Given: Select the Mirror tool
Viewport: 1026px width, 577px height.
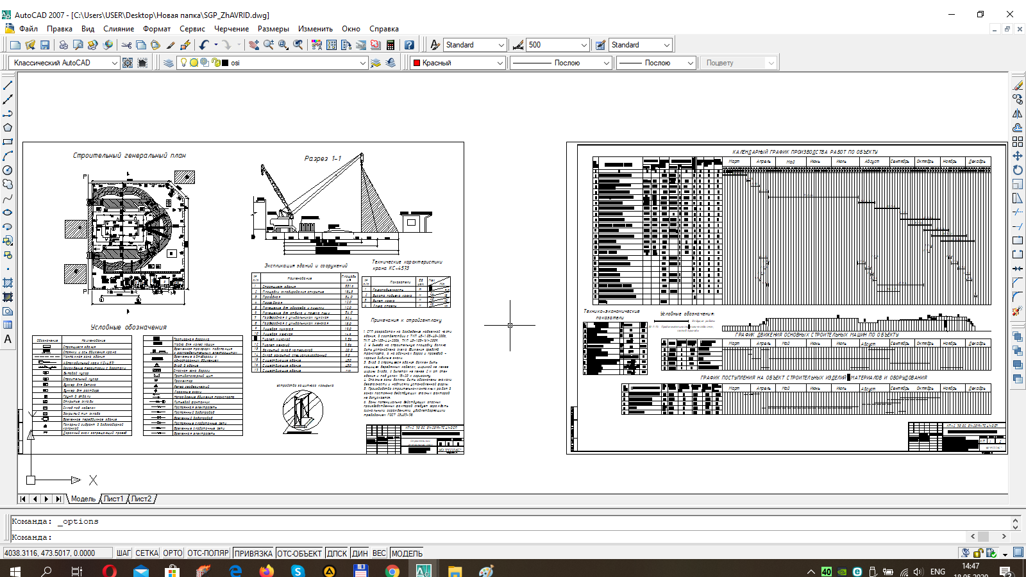Looking at the screenshot, I should click(1018, 113).
